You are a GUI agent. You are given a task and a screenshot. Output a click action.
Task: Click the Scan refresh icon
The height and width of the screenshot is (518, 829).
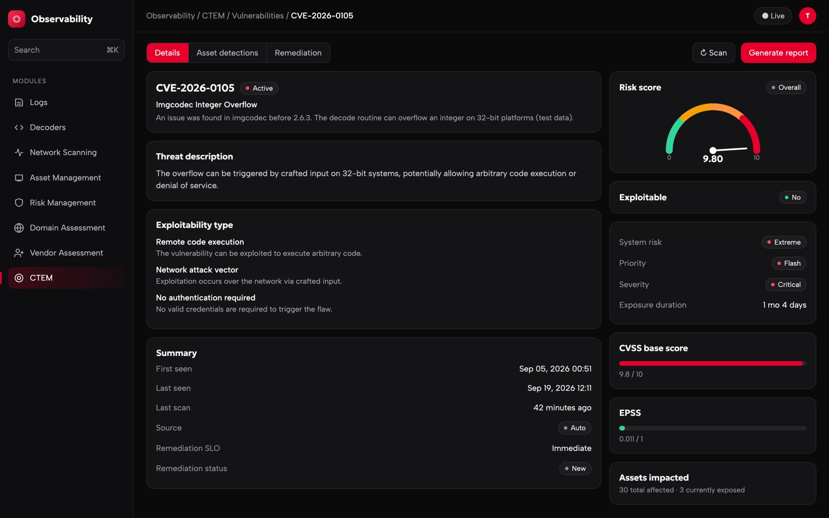point(703,53)
